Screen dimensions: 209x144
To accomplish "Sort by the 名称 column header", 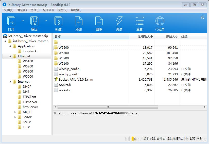I will point(91,36).
